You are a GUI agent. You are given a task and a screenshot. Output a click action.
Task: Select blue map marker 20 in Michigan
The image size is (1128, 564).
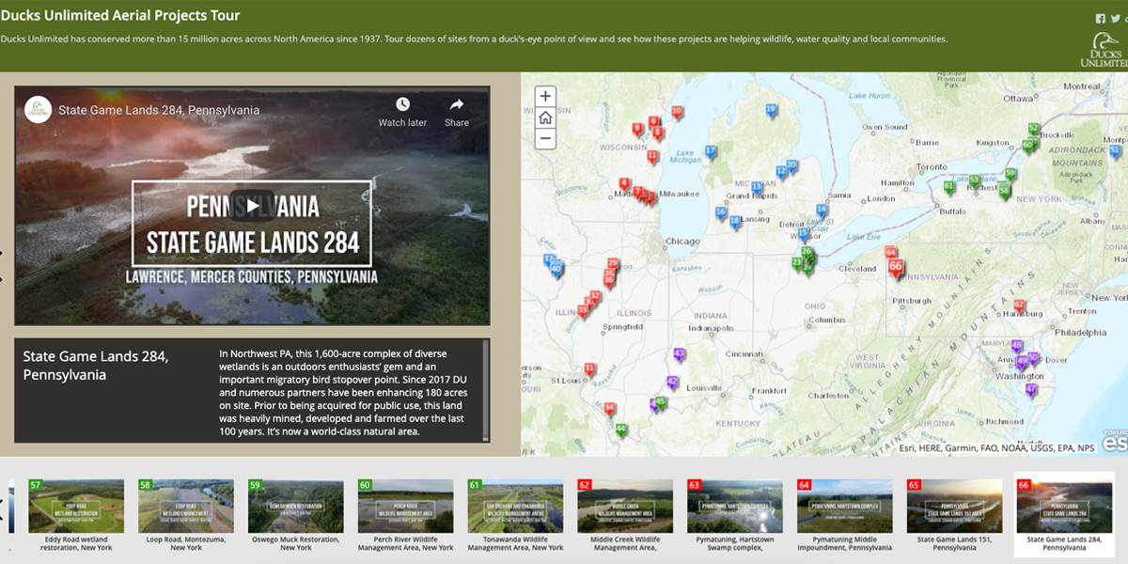pos(791,166)
